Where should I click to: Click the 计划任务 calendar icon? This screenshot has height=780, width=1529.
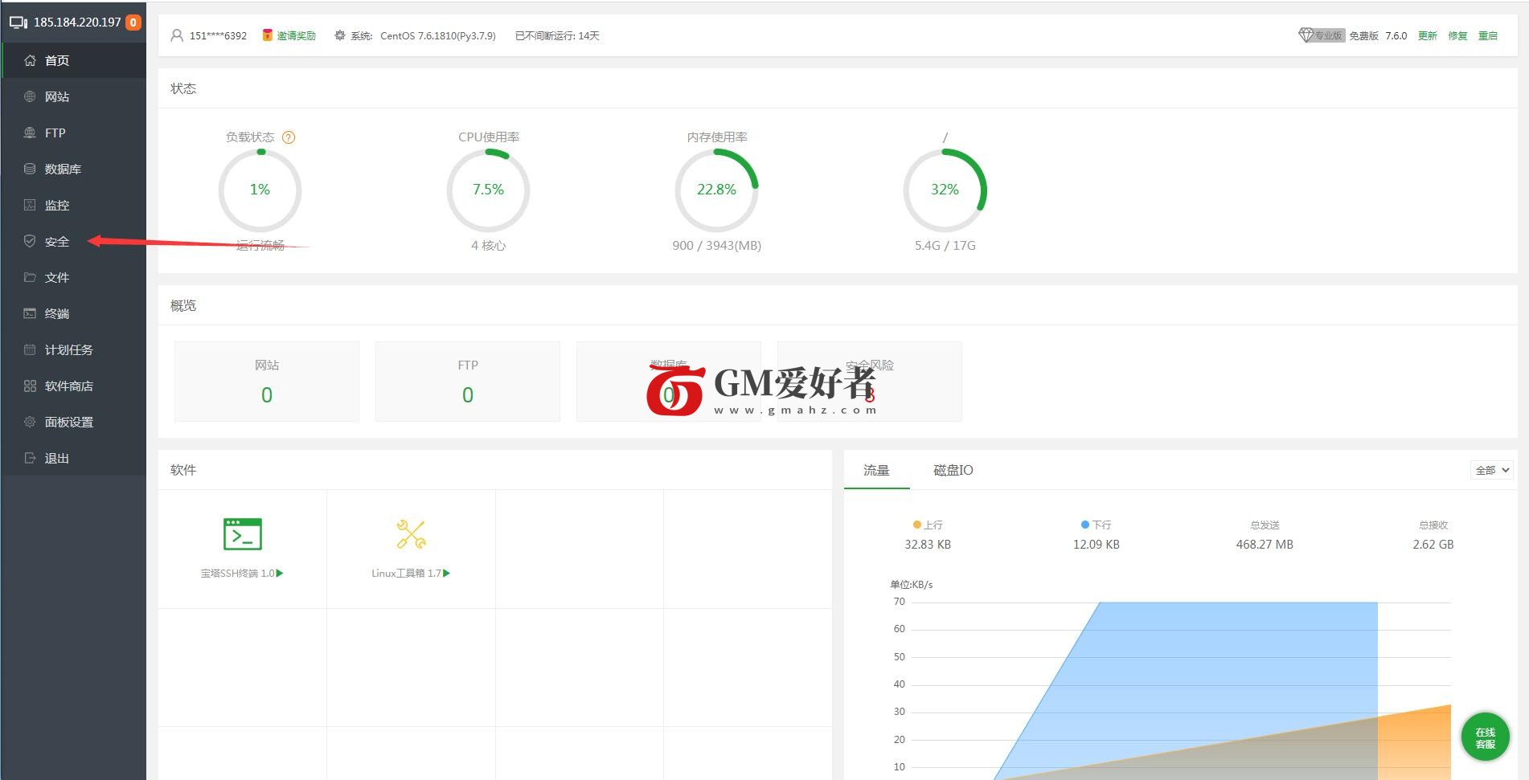(x=30, y=349)
